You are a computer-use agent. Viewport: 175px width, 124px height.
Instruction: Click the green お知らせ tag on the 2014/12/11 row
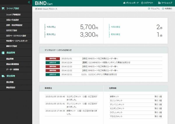pyautogui.click(x=53, y=75)
